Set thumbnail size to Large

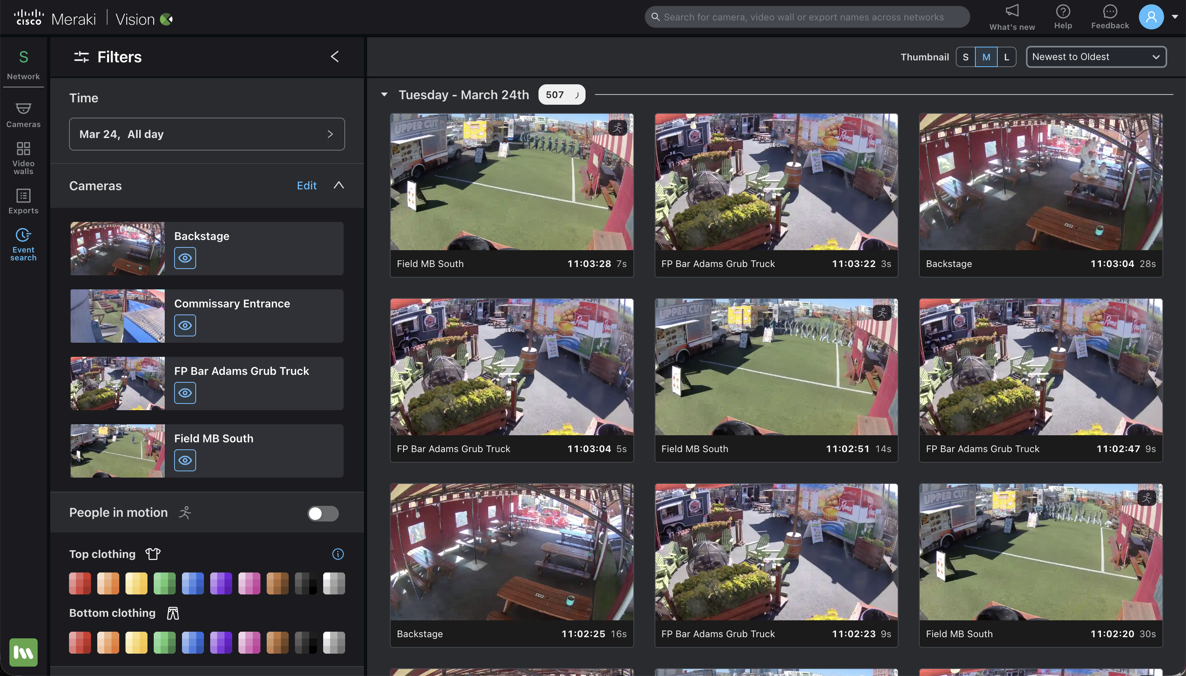pyautogui.click(x=1006, y=57)
